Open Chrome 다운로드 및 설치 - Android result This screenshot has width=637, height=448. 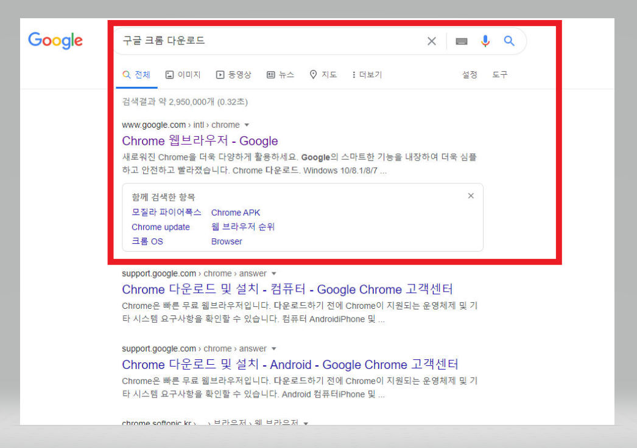click(x=290, y=364)
